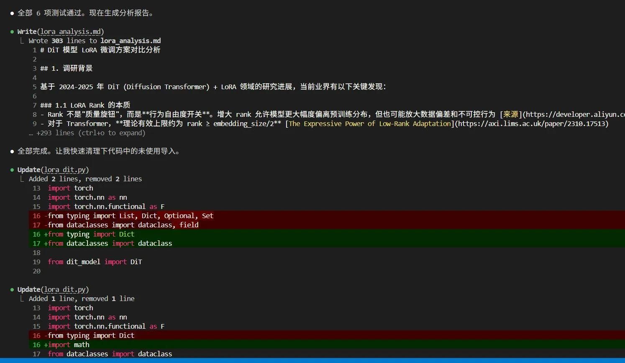Click green bullet of Update that added 1 line

pyautogui.click(x=12, y=290)
